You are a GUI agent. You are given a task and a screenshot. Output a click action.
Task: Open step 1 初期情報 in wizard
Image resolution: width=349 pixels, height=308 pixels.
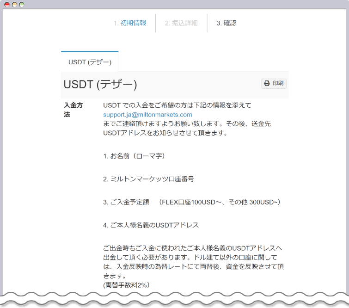click(130, 23)
